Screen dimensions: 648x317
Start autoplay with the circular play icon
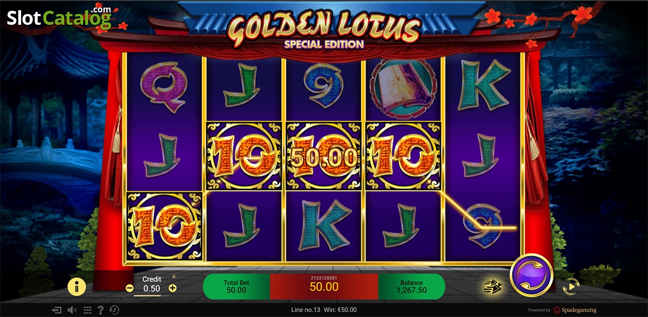pos(570,287)
